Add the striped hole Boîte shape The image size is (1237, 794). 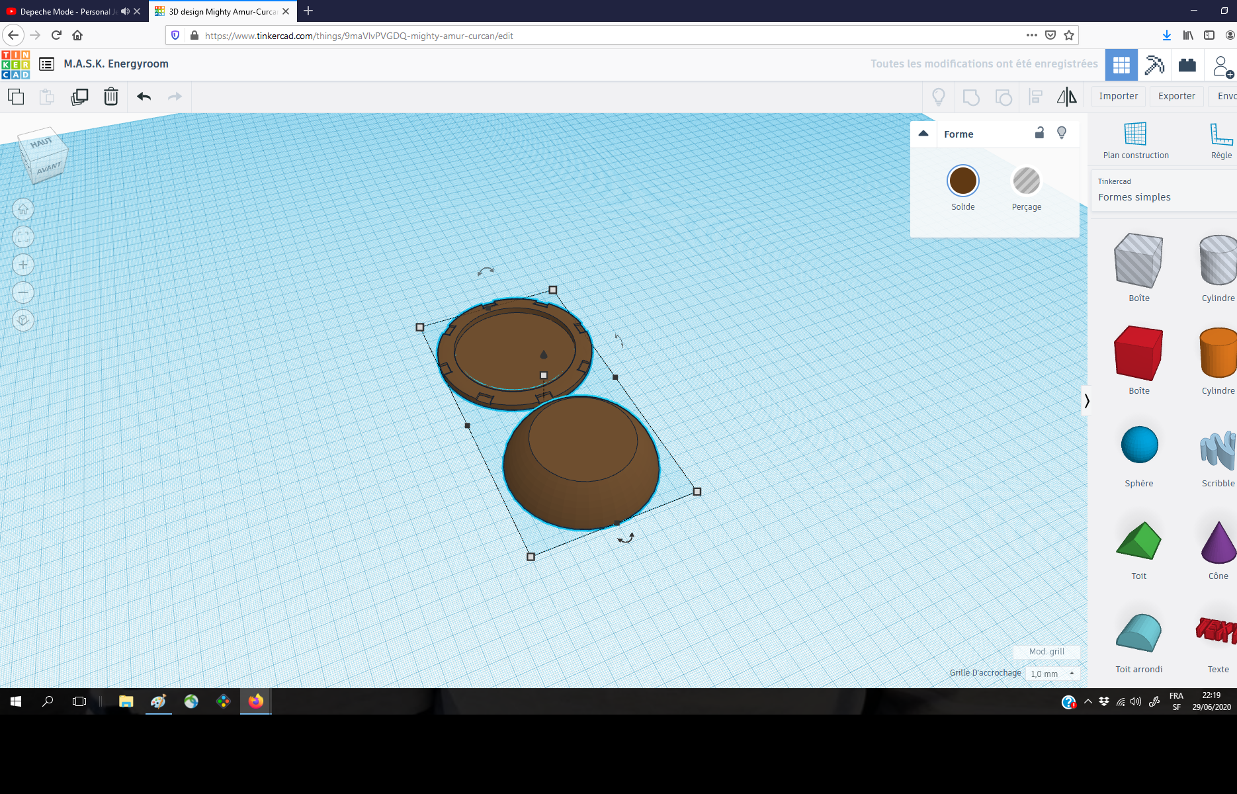(x=1138, y=261)
